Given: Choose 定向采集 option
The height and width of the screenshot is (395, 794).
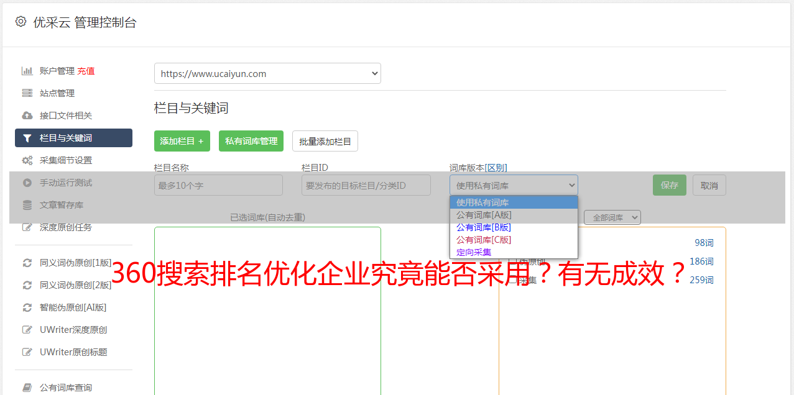Looking at the screenshot, I should (514, 252).
